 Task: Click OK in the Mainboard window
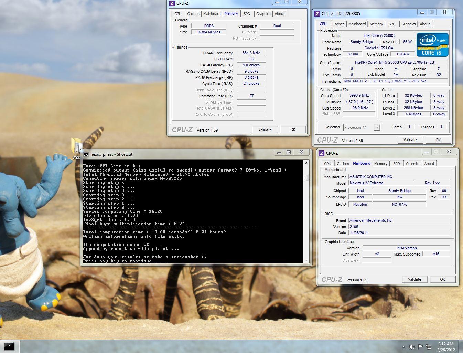click(x=442, y=279)
